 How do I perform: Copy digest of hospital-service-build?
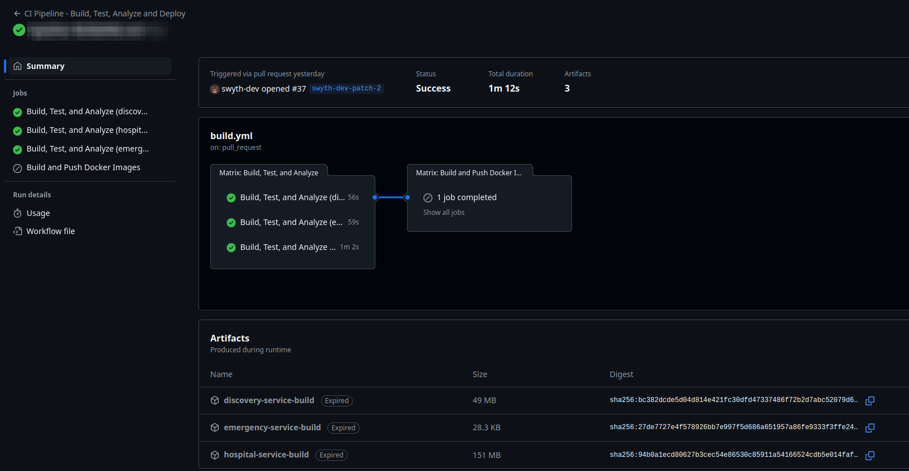click(870, 455)
